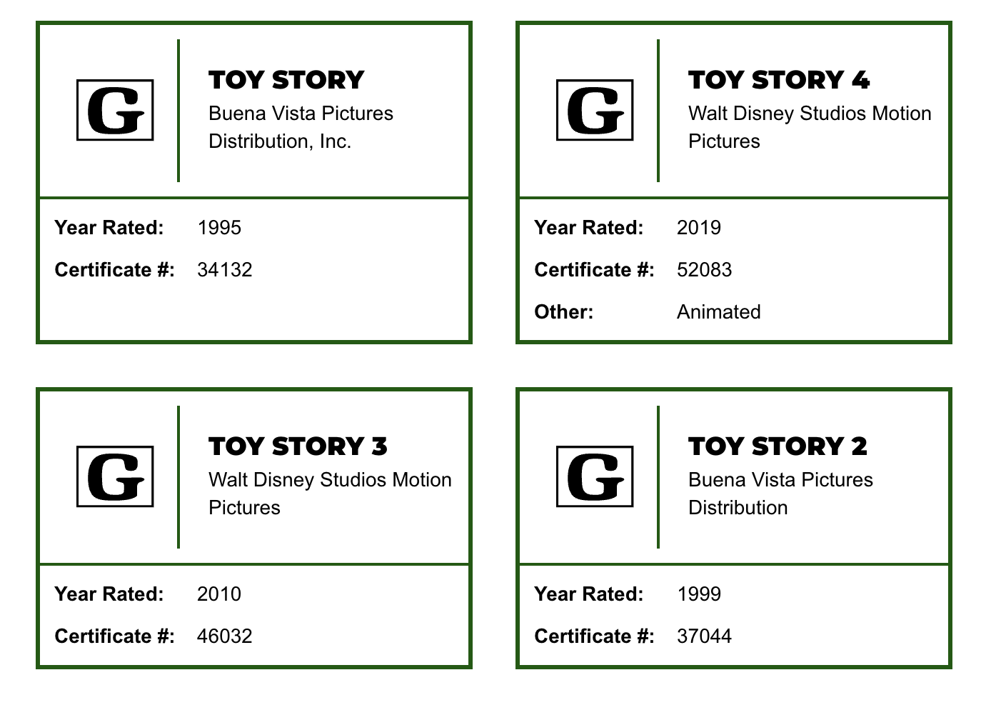Click certificate number 52083
The width and height of the screenshot is (981, 710).
(x=705, y=270)
